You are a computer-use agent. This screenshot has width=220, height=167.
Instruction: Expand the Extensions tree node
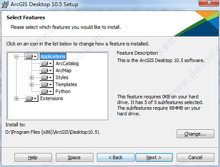pos(16,99)
